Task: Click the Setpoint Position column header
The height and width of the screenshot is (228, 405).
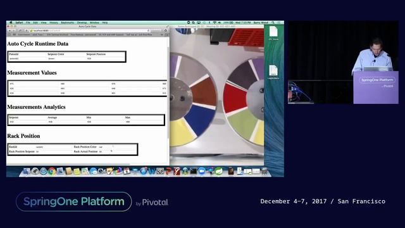Action: click(x=96, y=54)
